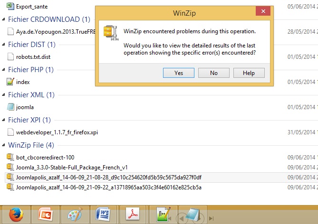Select the Fichier XML (1) group header
318x224 pixels.
[x=31, y=95]
